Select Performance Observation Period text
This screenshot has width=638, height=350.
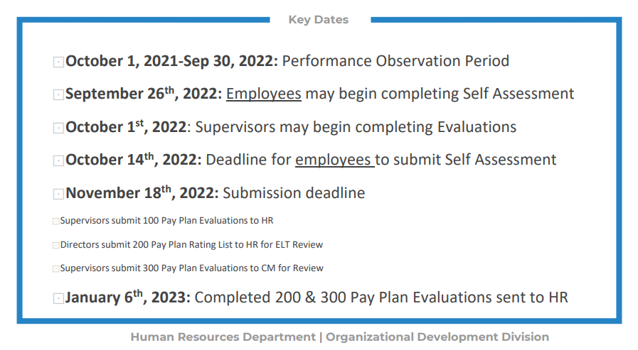[395, 61]
